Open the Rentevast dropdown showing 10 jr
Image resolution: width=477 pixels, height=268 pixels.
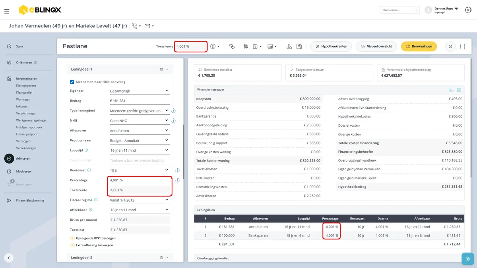(140, 170)
